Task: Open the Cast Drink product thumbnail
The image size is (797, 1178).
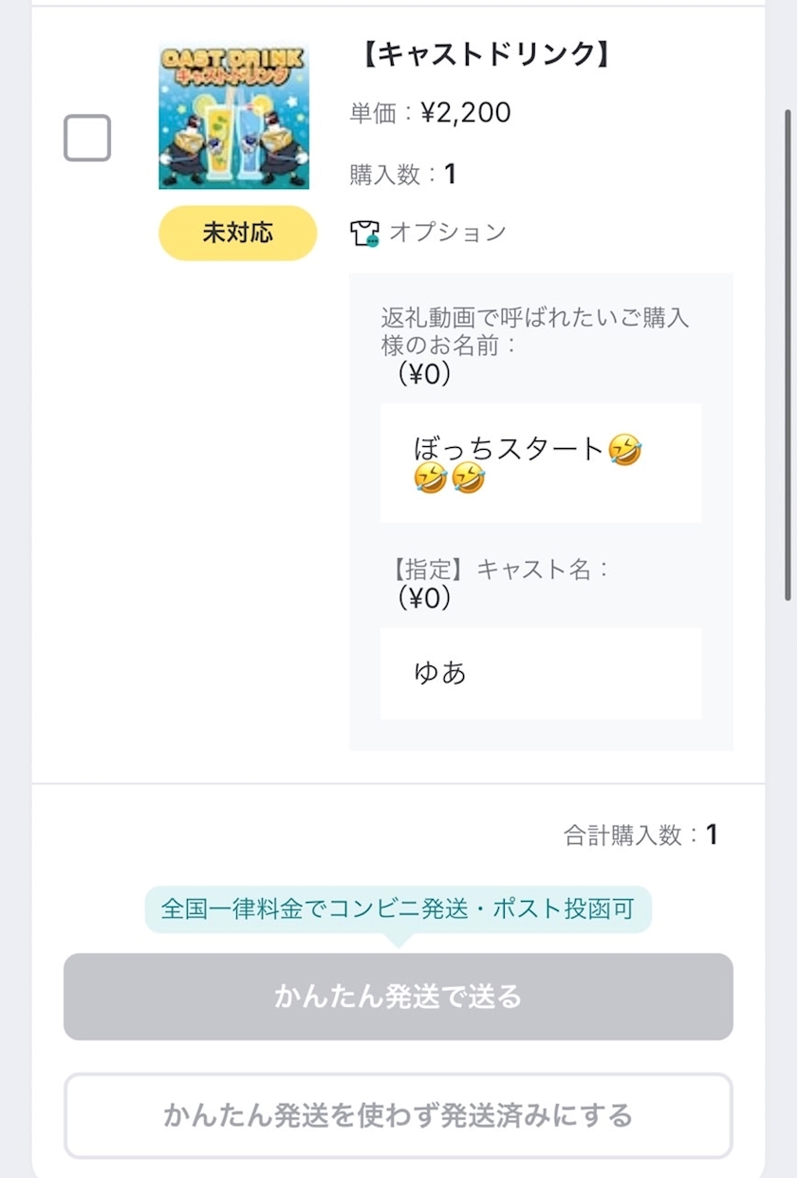Action: 233,116
